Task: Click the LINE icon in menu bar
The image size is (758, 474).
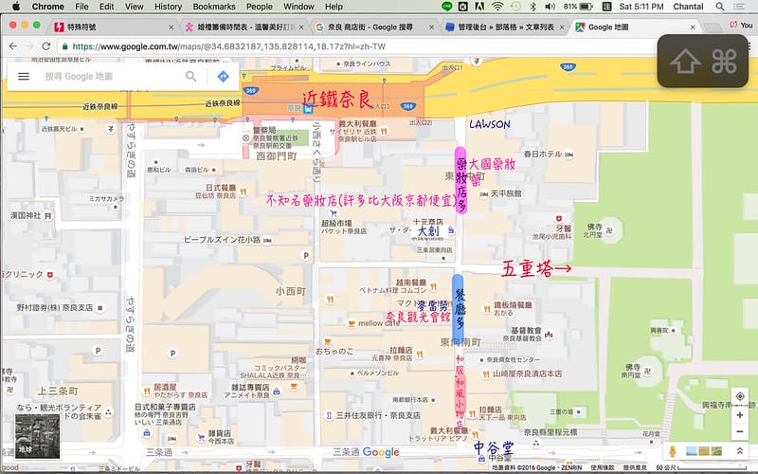Action: (446, 7)
